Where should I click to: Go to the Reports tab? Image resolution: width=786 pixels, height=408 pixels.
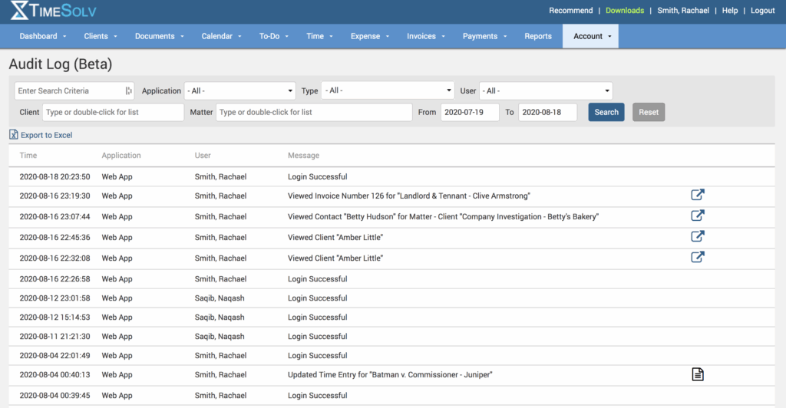538,36
